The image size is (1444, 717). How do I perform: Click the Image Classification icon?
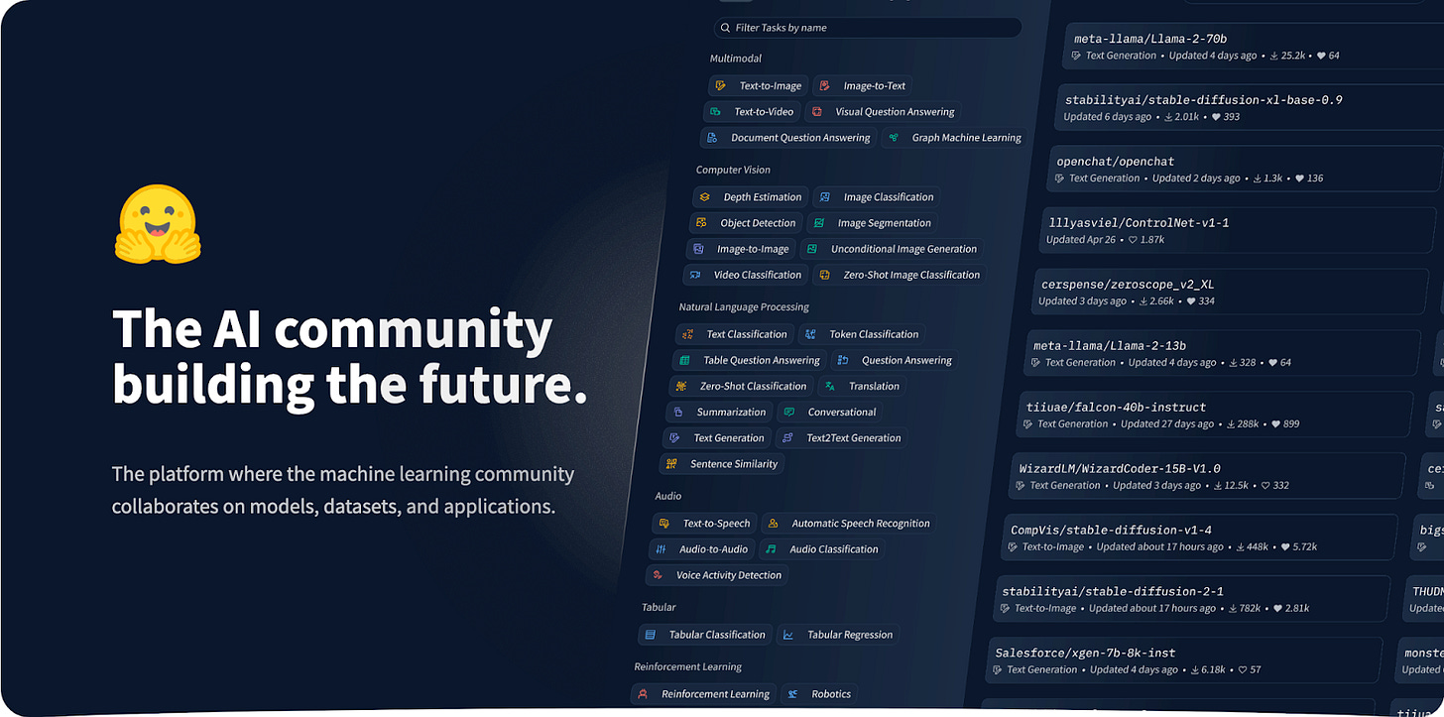pos(825,197)
